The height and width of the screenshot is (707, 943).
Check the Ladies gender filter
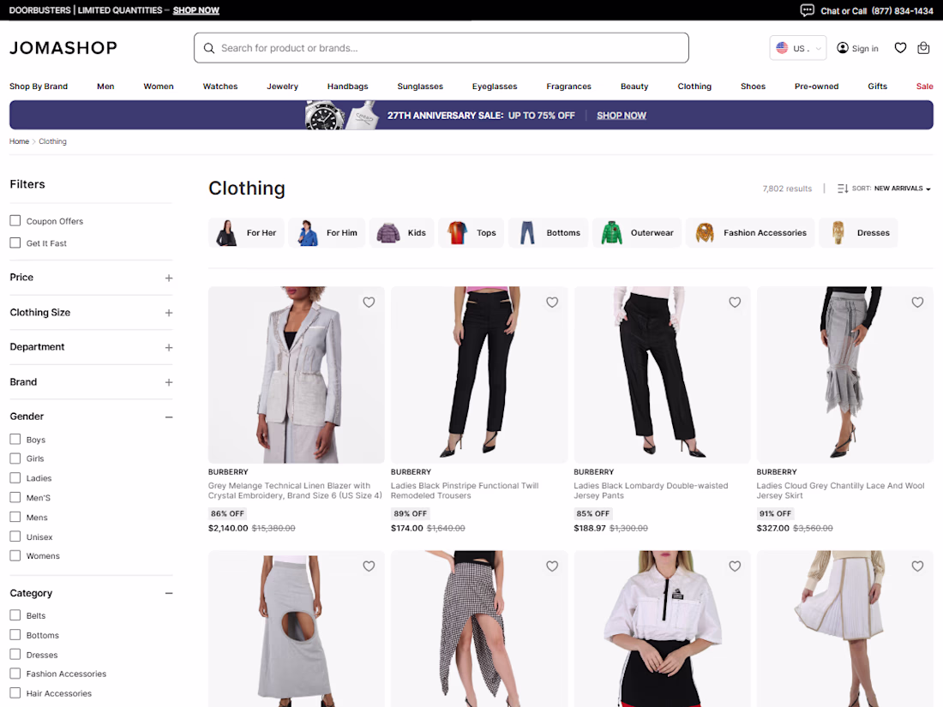tap(15, 478)
